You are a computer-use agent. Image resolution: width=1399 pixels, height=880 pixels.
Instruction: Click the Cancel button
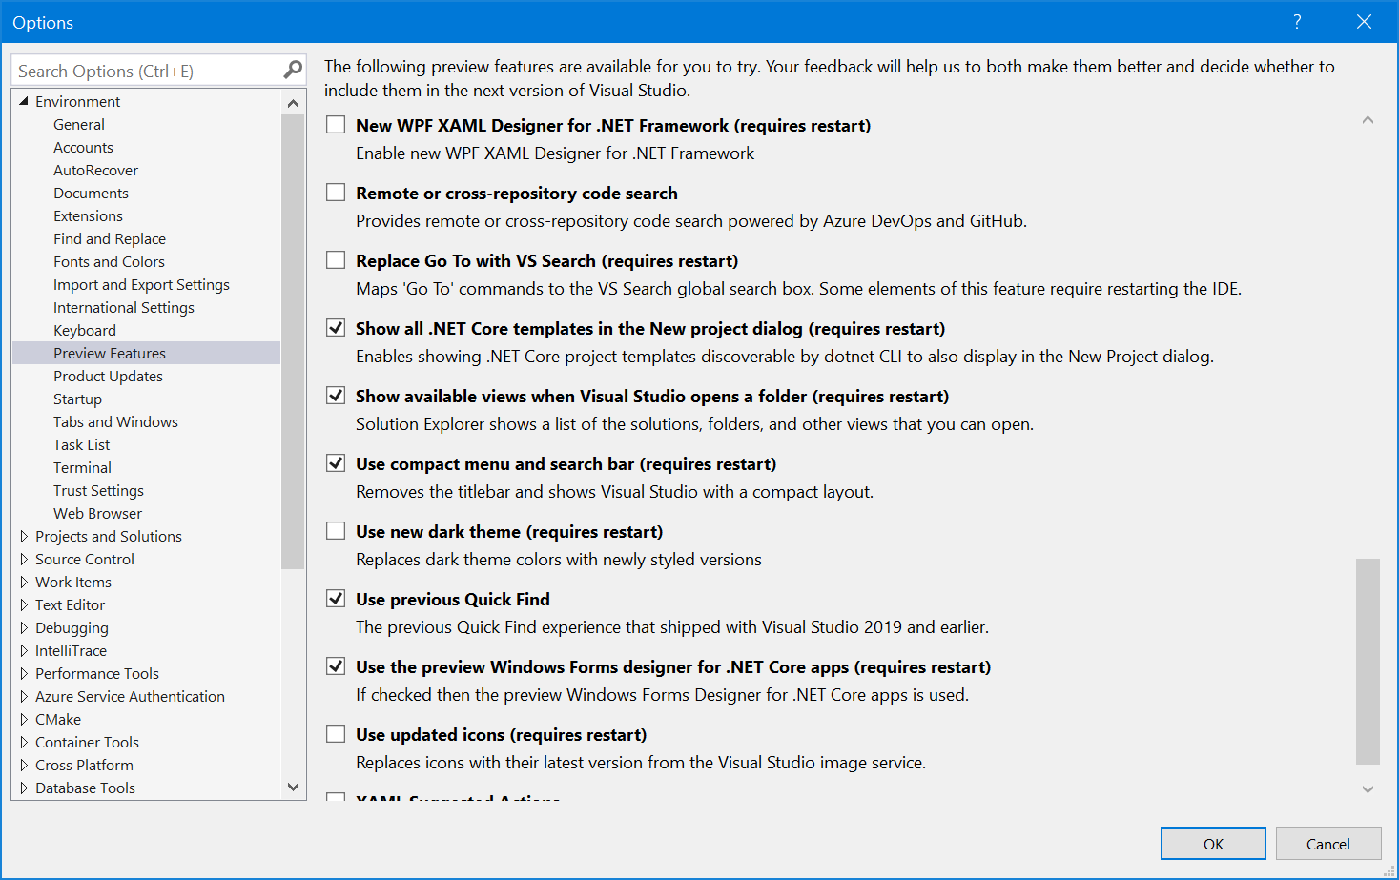pos(1328,844)
